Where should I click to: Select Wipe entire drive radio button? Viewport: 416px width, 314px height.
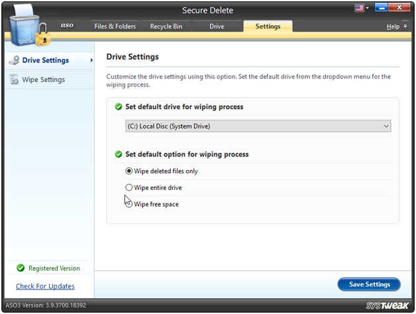point(129,188)
